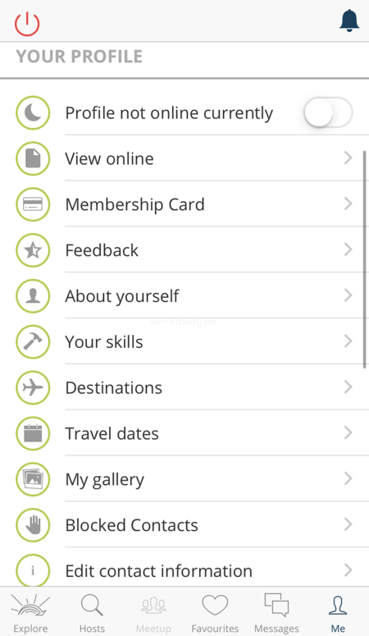Toggle the profile online switch

328,112
